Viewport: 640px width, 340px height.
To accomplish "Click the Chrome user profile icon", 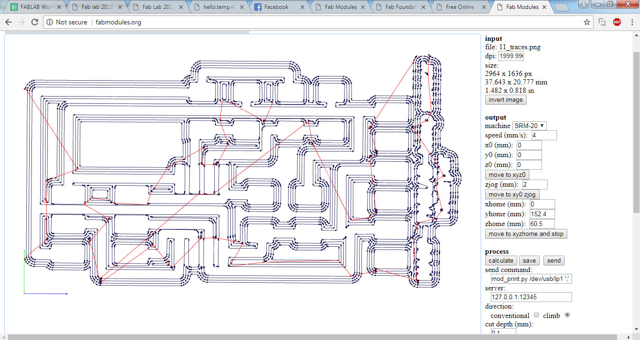I will pyautogui.click(x=584, y=4).
